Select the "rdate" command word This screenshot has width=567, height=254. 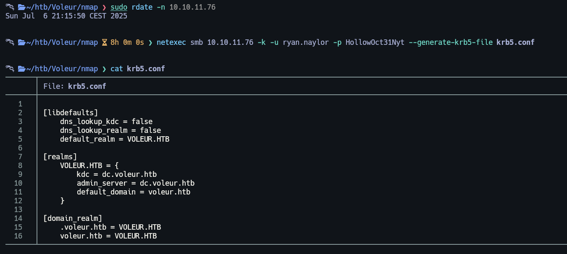point(142,8)
